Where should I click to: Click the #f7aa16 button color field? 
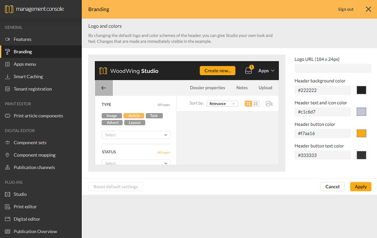tap(323, 133)
